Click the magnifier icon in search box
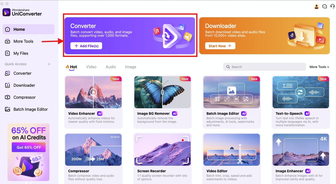336x184 pixels. pyautogui.click(x=228, y=67)
